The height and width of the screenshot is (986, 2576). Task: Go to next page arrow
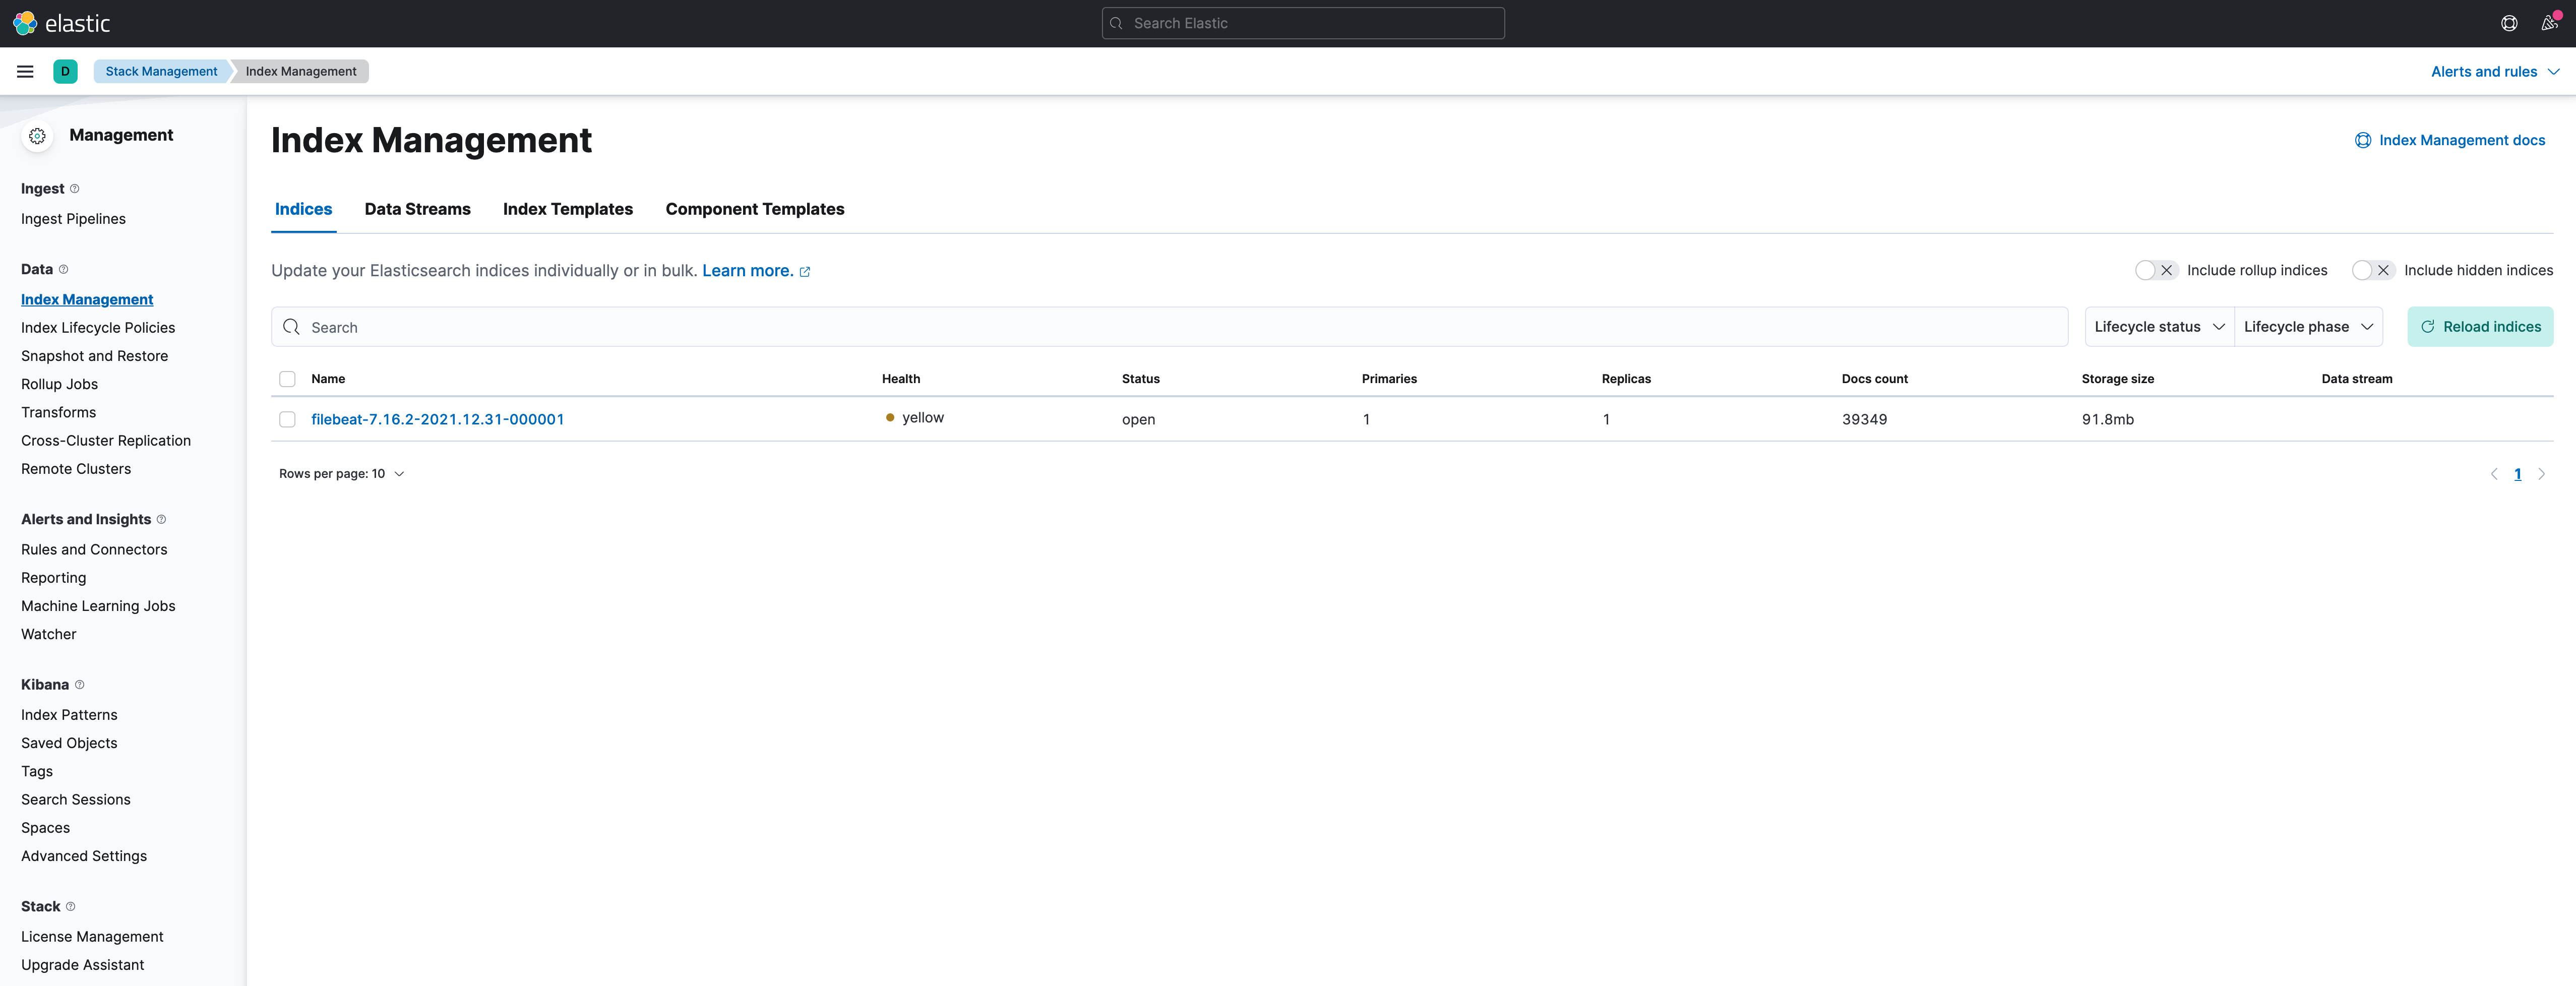[x=2541, y=474]
